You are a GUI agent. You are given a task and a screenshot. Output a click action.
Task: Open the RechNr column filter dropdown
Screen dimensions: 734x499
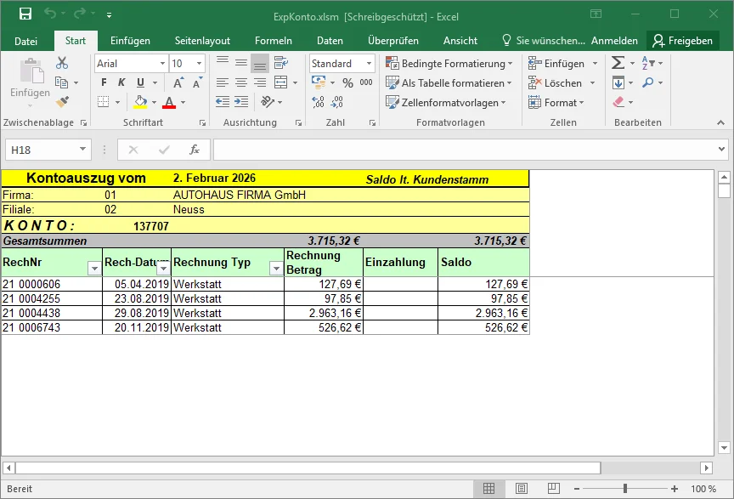[94, 269]
